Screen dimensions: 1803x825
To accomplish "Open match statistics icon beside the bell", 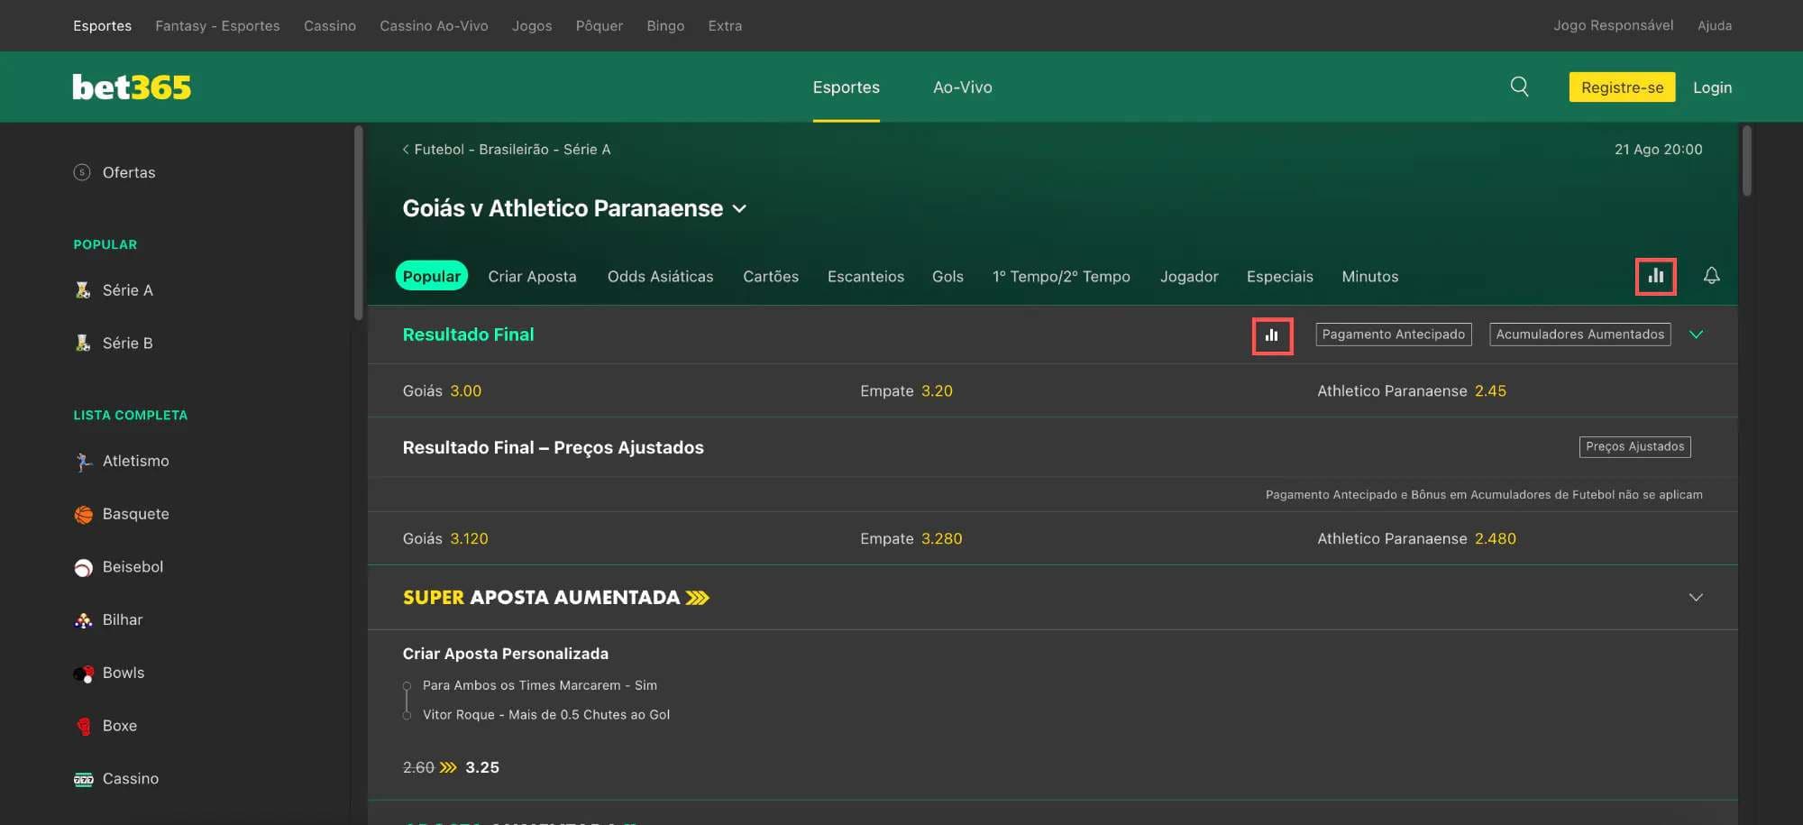I will pyautogui.click(x=1656, y=276).
